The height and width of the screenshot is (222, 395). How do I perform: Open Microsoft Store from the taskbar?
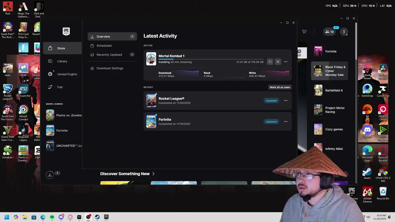pos(34,217)
